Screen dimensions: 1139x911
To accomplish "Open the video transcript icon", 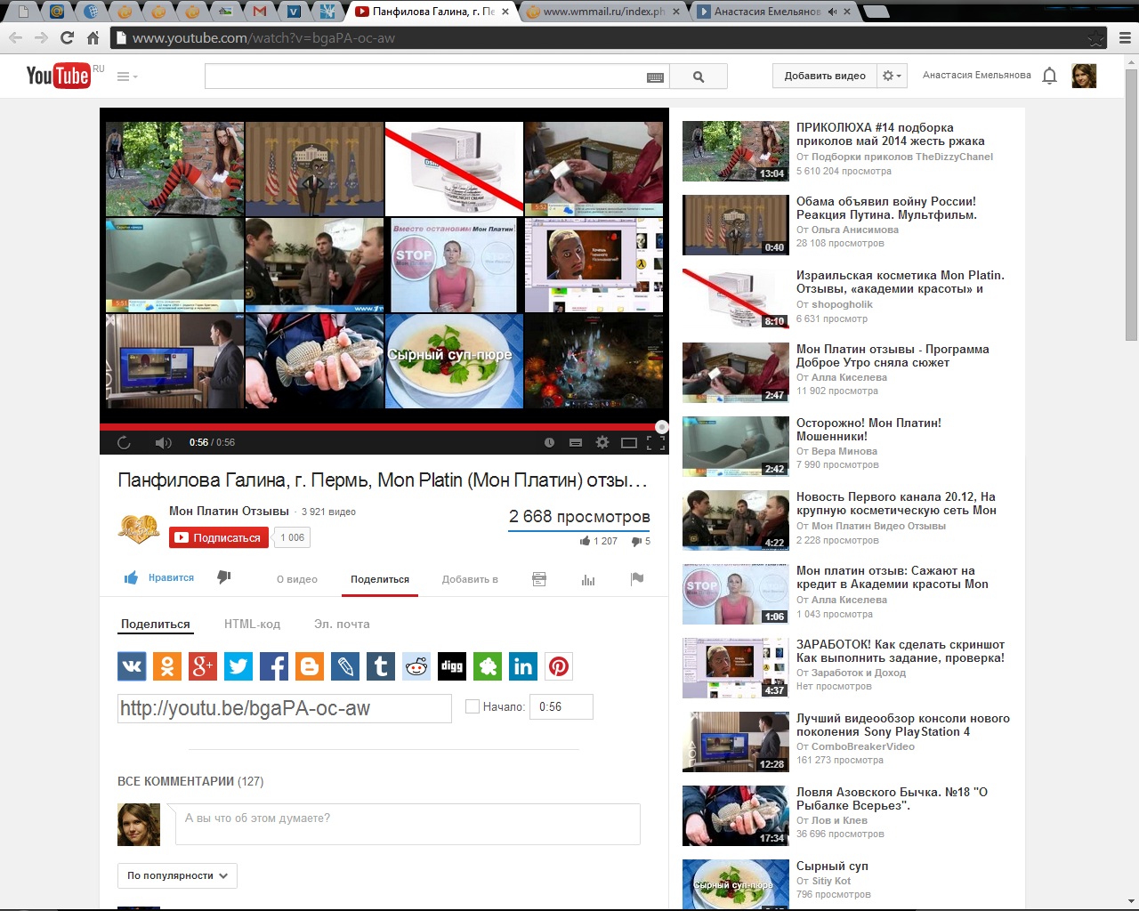I will click(x=539, y=579).
